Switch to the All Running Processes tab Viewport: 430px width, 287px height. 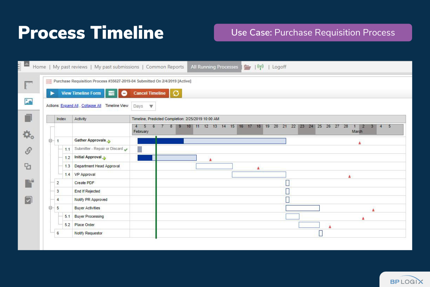point(214,67)
